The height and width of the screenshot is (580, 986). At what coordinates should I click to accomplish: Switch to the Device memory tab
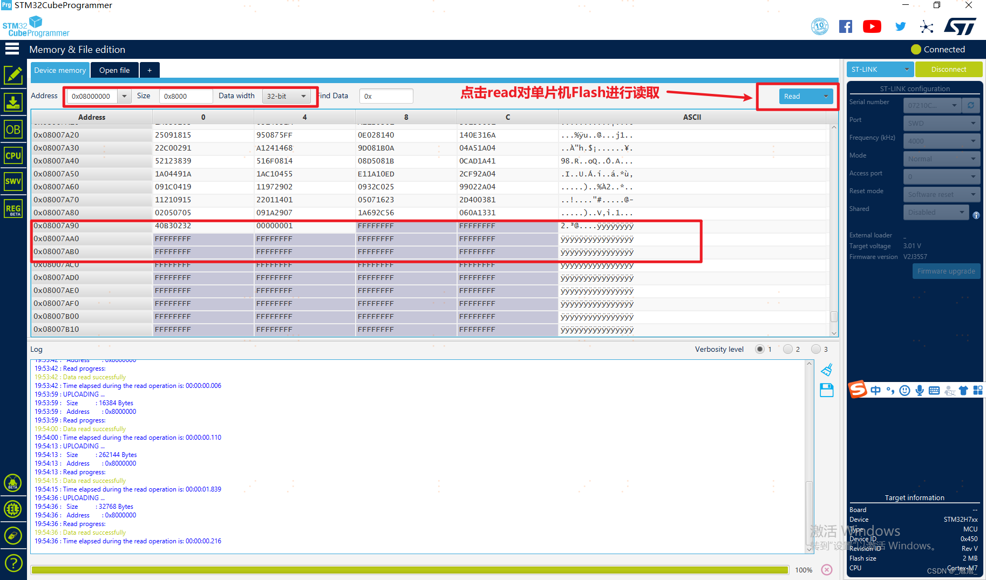coord(60,70)
